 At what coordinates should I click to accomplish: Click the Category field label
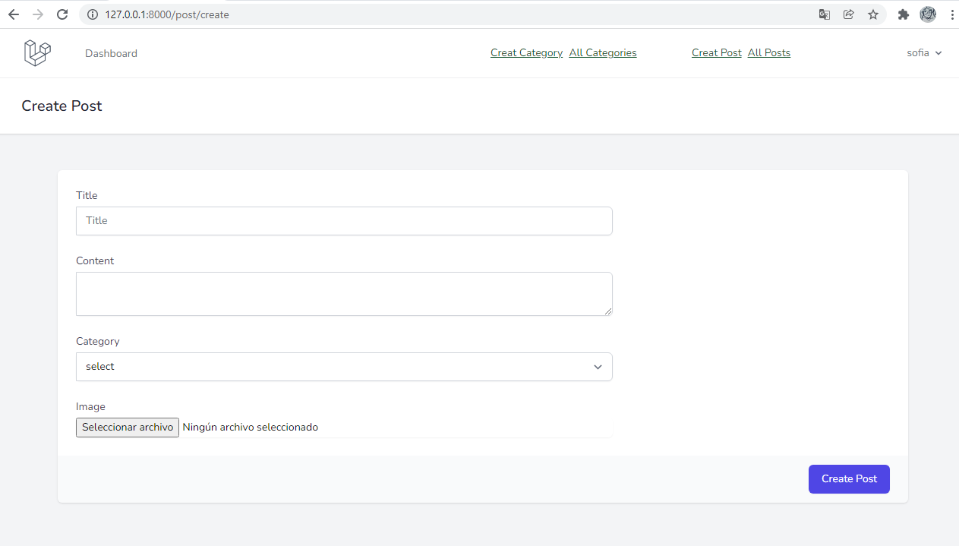tap(98, 342)
